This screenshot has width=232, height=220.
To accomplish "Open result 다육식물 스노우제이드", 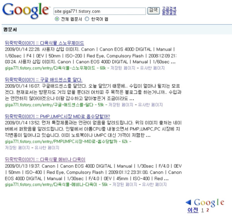I will coord(44,43).
